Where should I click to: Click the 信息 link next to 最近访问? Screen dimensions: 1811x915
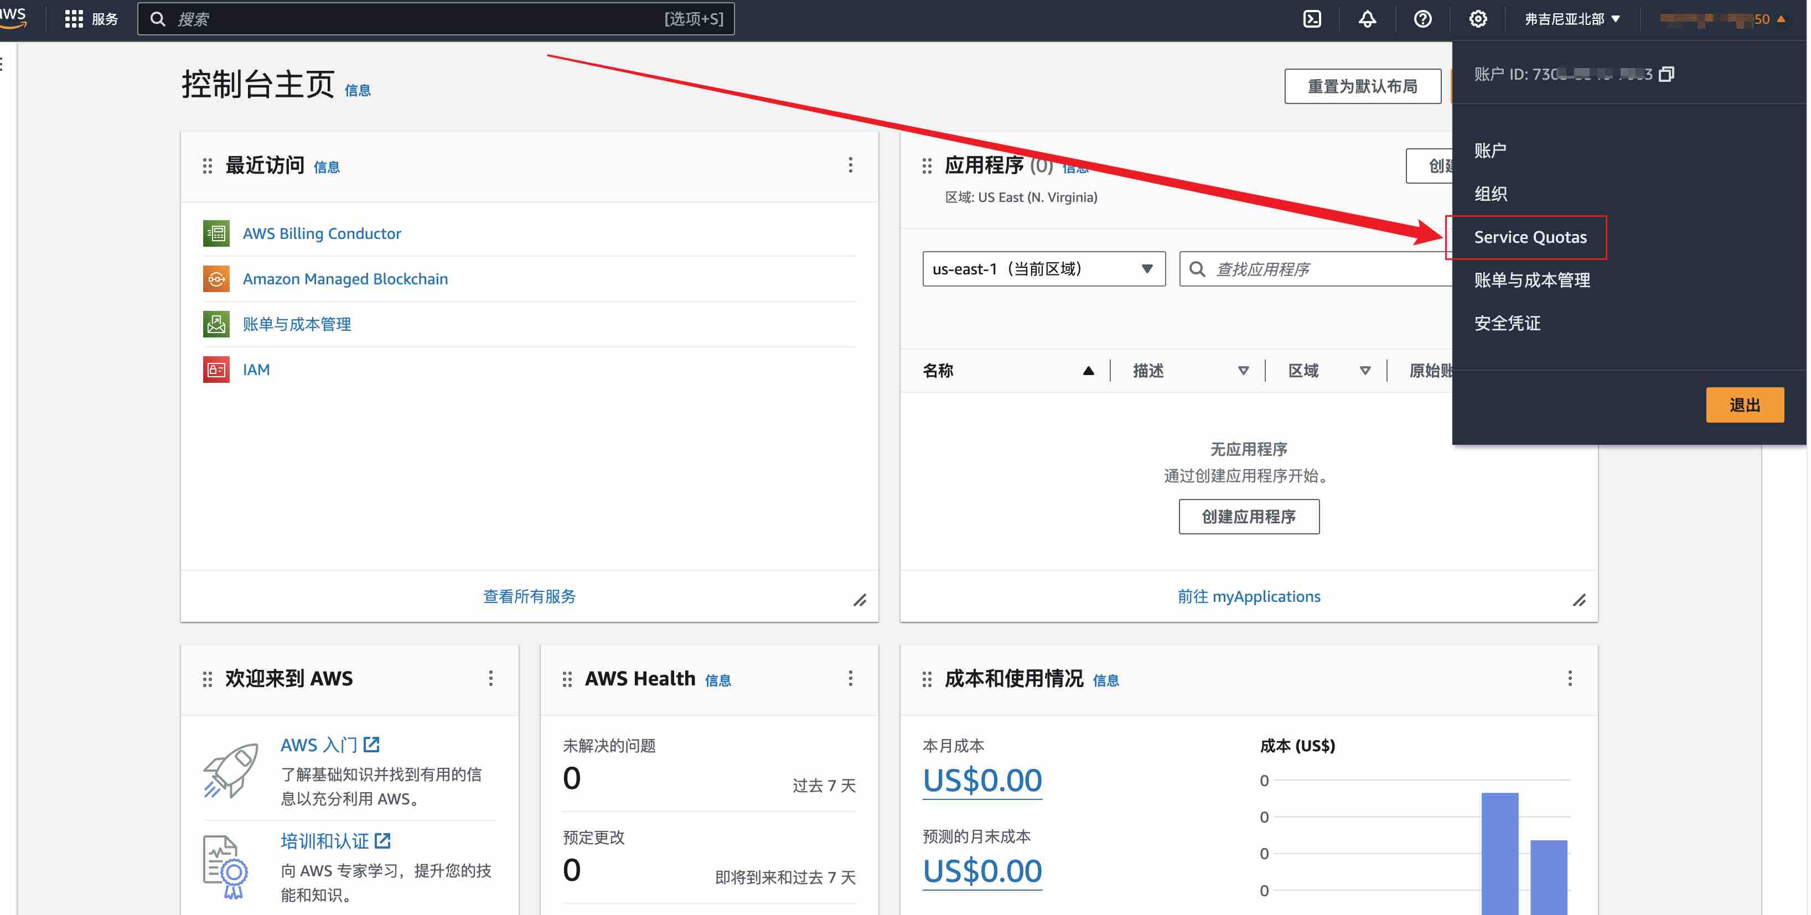[326, 167]
